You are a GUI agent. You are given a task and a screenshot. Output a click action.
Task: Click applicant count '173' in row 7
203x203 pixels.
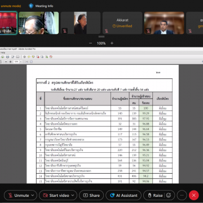[120, 140]
